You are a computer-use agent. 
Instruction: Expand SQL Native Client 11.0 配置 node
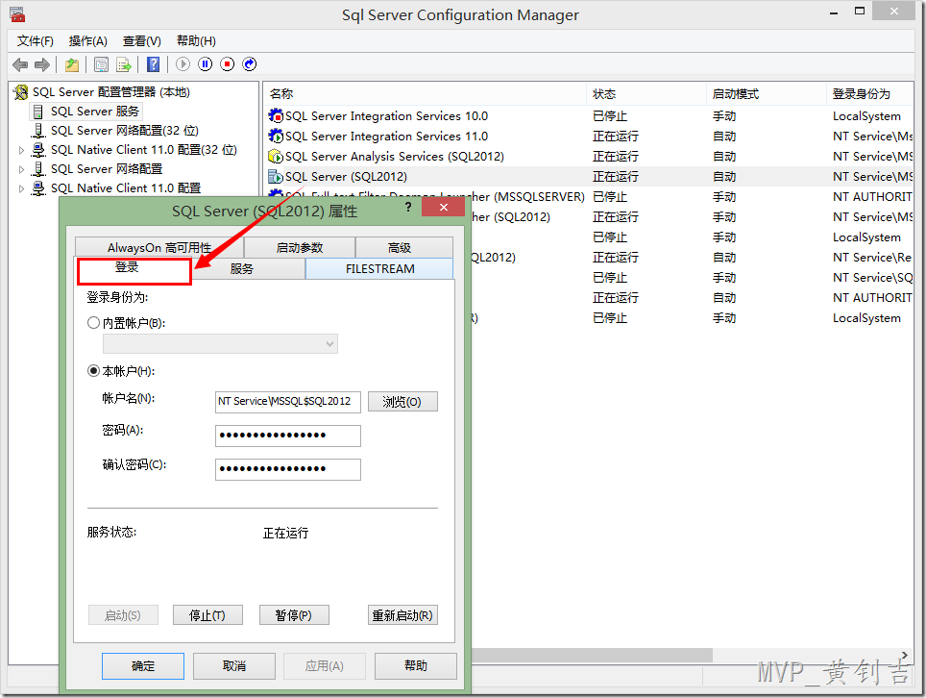tap(22, 189)
